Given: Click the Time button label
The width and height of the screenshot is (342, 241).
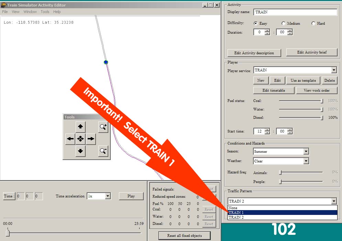Looking at the screenshot, I should click(x=9, y=196).
